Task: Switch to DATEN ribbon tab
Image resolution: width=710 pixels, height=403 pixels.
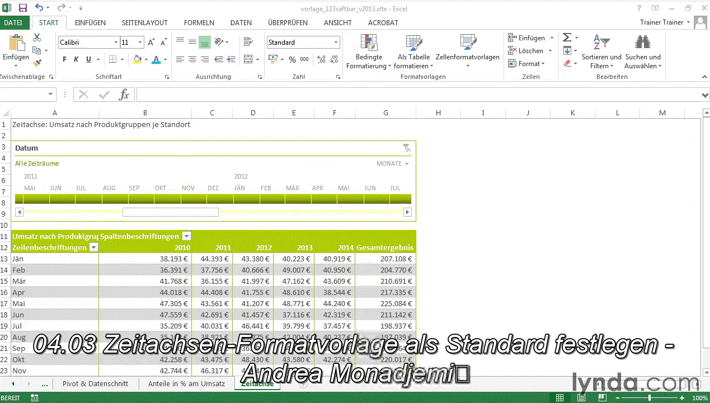Action: pos(241,23)
